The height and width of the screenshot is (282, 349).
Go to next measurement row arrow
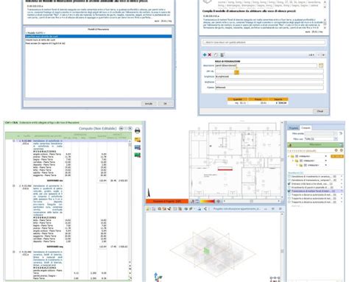click(x=323, y=55)
